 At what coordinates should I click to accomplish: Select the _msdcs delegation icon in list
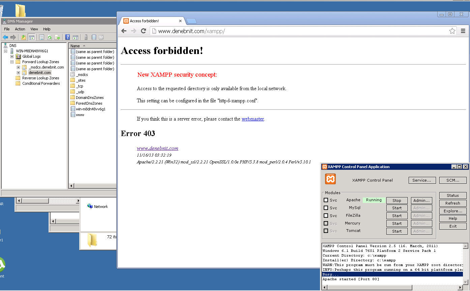coord(72,75)
